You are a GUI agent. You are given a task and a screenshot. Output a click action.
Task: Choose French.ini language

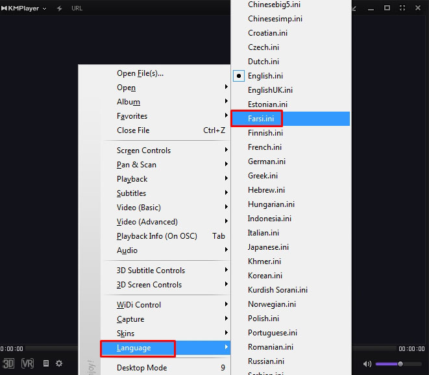pyautogui.click(x=291, y=147)
